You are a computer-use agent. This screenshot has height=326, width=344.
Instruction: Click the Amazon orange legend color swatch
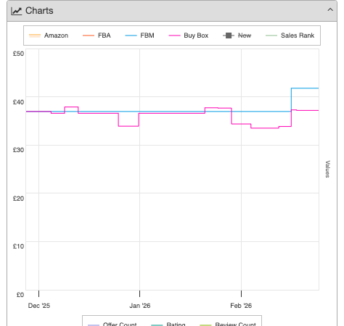point(35,35)
